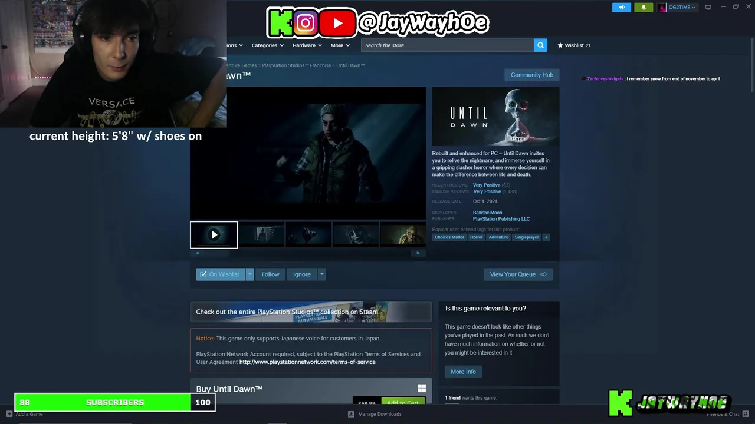Select the Singleplayer tag

[x=527, y=237]
